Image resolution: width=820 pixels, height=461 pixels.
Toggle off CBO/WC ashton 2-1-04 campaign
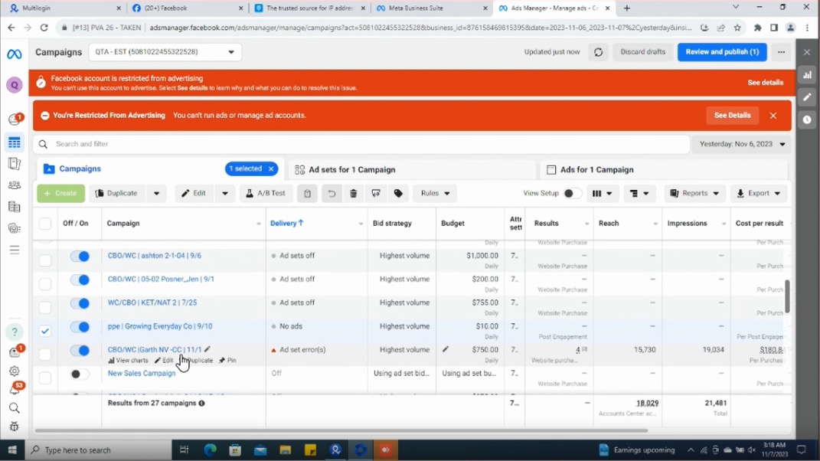(x=80, y=257)
